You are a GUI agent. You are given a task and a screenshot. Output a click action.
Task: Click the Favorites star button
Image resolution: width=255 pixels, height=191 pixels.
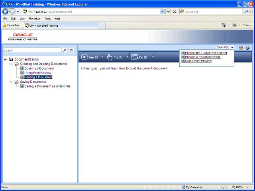tap(11, 25)
